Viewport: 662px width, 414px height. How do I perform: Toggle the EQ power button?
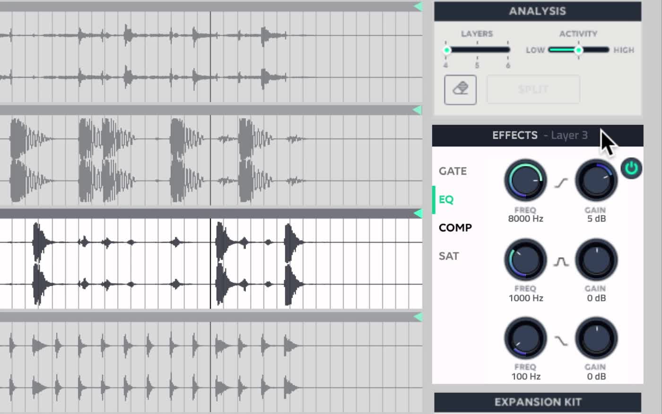631,168
